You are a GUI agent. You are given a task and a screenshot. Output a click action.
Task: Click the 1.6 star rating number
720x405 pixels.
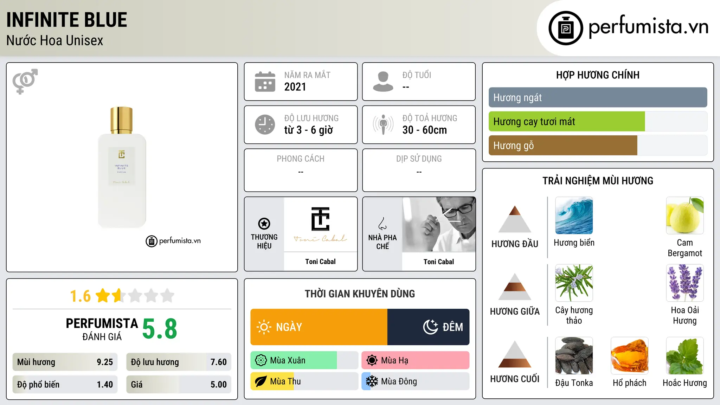click(x=80, y=296)
